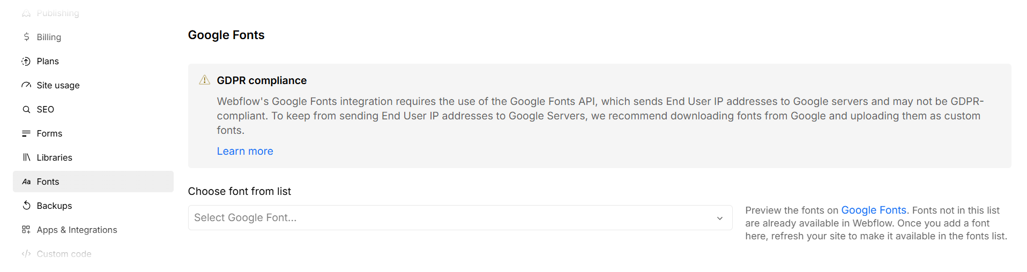Click the GDPR warning triangle icon
Screen dimensions: 1027x272
point(204,80)
